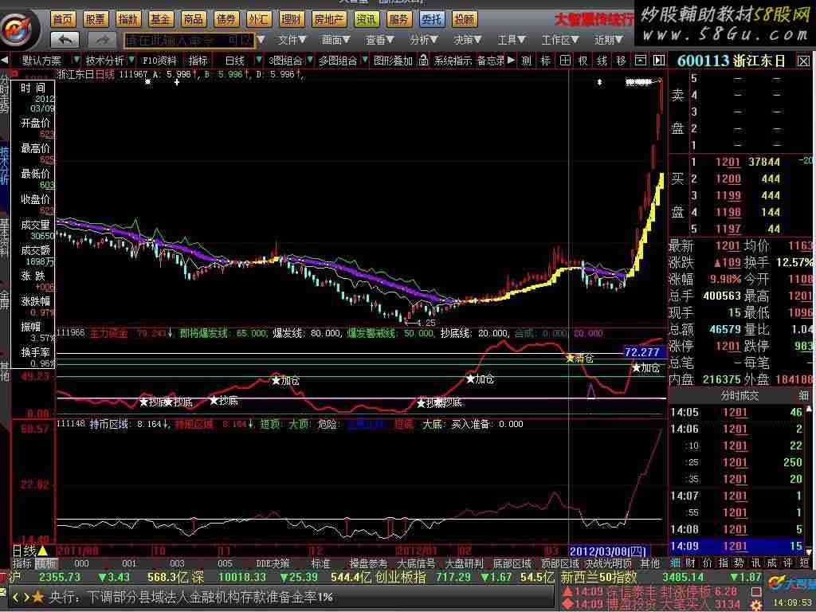This screenshot has height=612, width=816.
Task: Open the 工具 dropdown menu
Action: pyautogui.click(x=511, y=40)
